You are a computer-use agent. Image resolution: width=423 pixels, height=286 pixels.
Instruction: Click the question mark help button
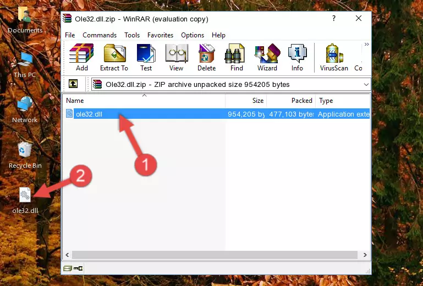(x=334, y=18)
